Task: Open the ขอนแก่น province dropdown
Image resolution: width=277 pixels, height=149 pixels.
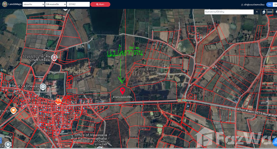Action: click(33, 4)
